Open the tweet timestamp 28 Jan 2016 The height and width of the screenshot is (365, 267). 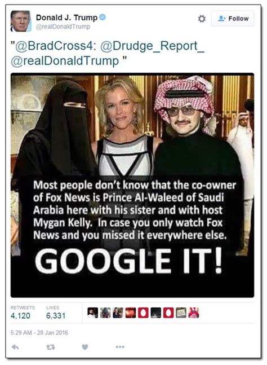pyautogui.click(x=39, y=332)
